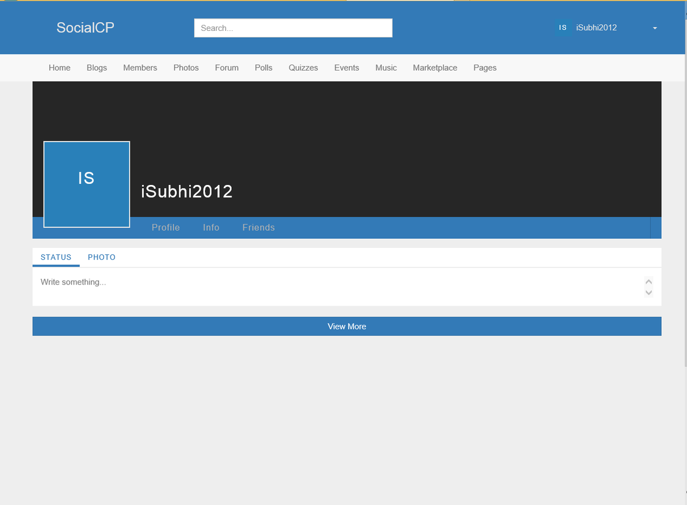Screen dimensions: 687x505
Task: Switch to the Info tab
Action: tap(211, 227)
